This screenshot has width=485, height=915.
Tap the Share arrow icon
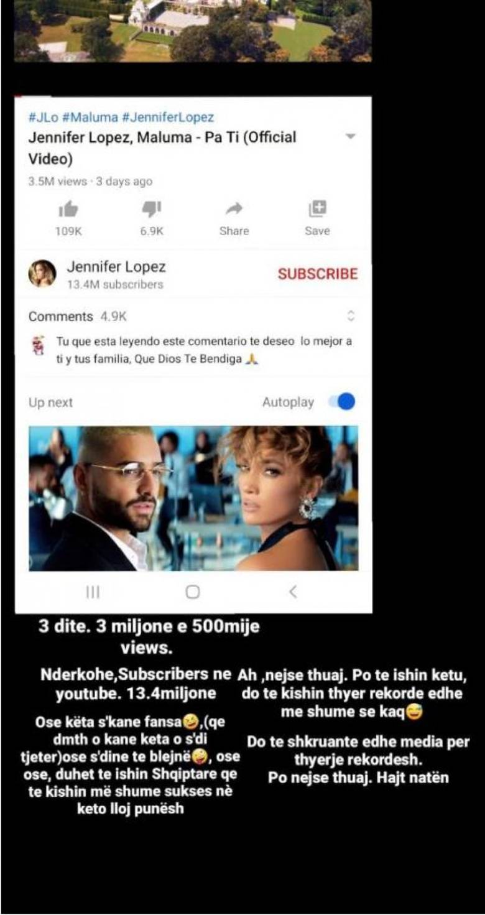click(x=234, y=209)
